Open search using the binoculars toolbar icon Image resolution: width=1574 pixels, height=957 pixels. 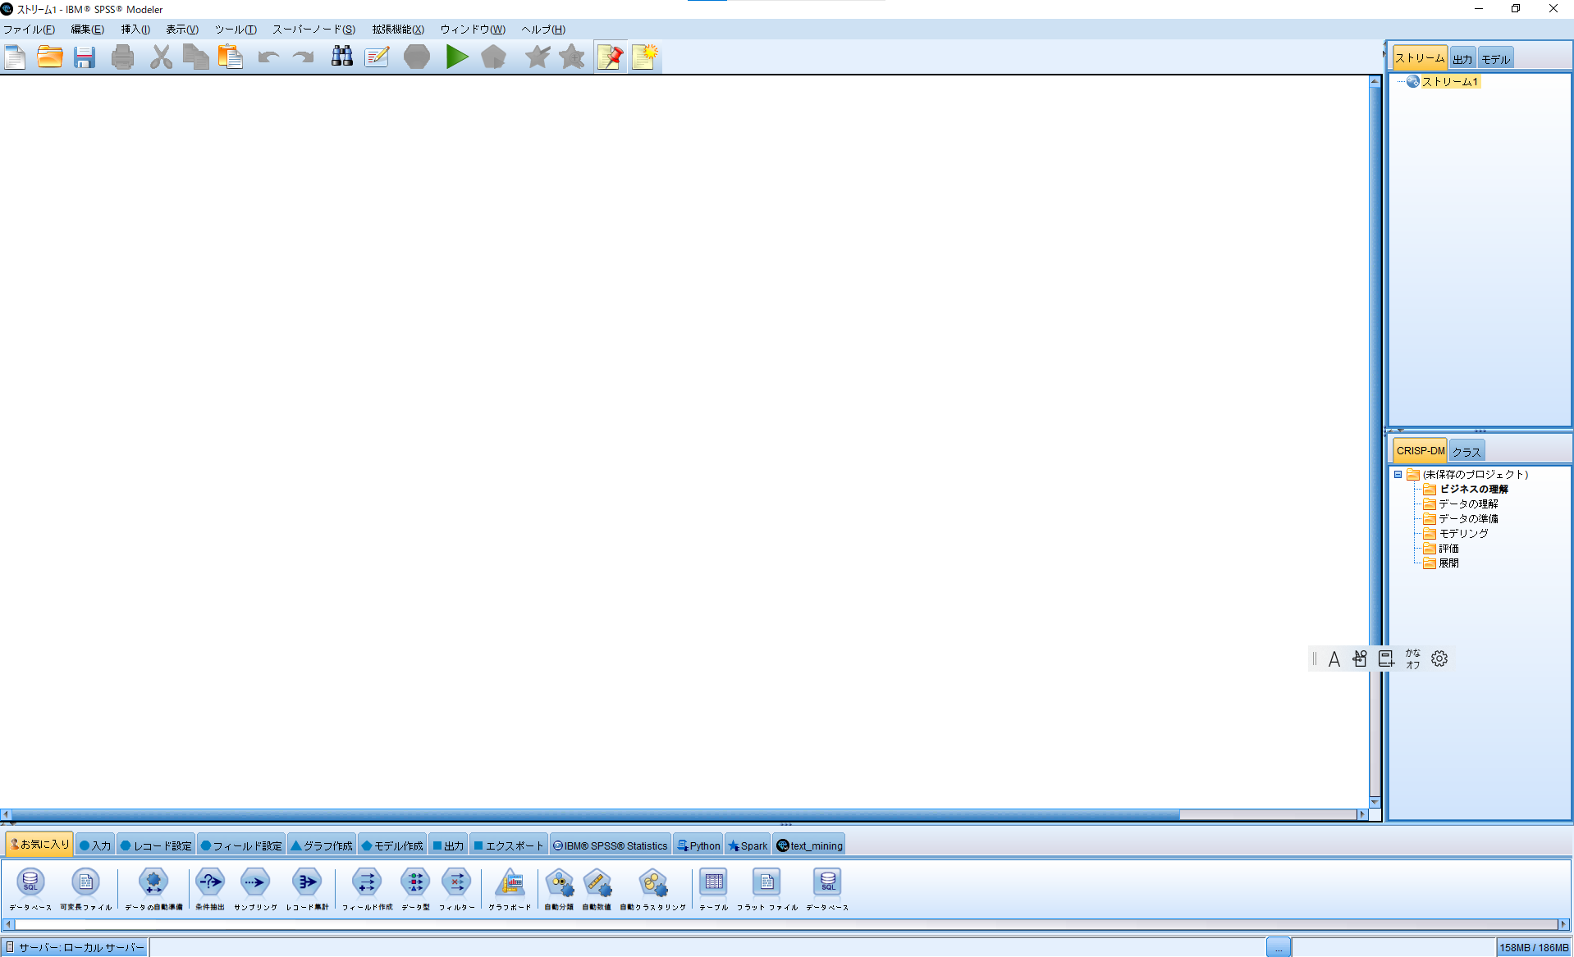[x=341, y=57]
